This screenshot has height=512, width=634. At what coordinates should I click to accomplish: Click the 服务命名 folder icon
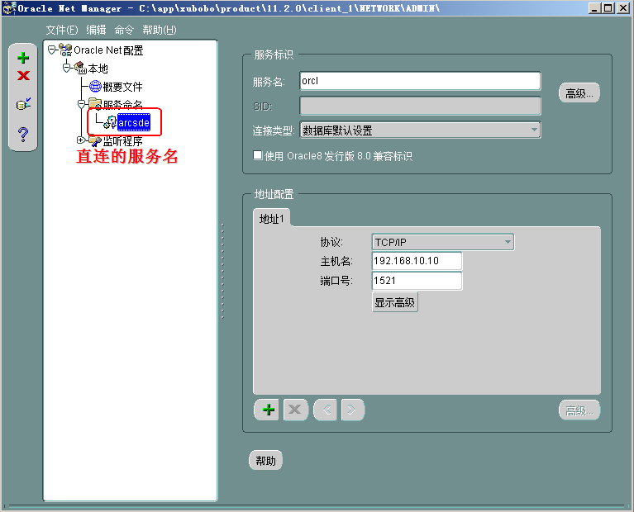[x=95, y=103]
